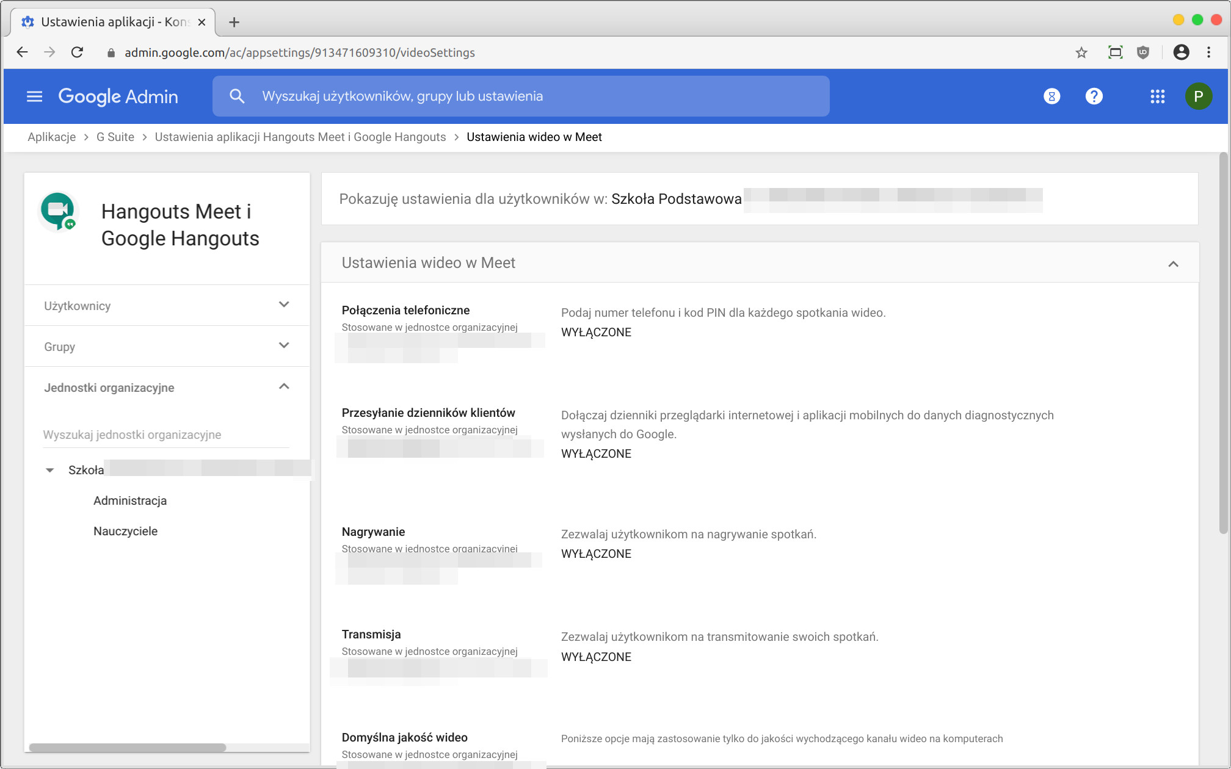Click the Google Admin logo
Image resolution: width=1231 pixels, height=769 pixels.
pyautogui.click(x=118, y=96)
